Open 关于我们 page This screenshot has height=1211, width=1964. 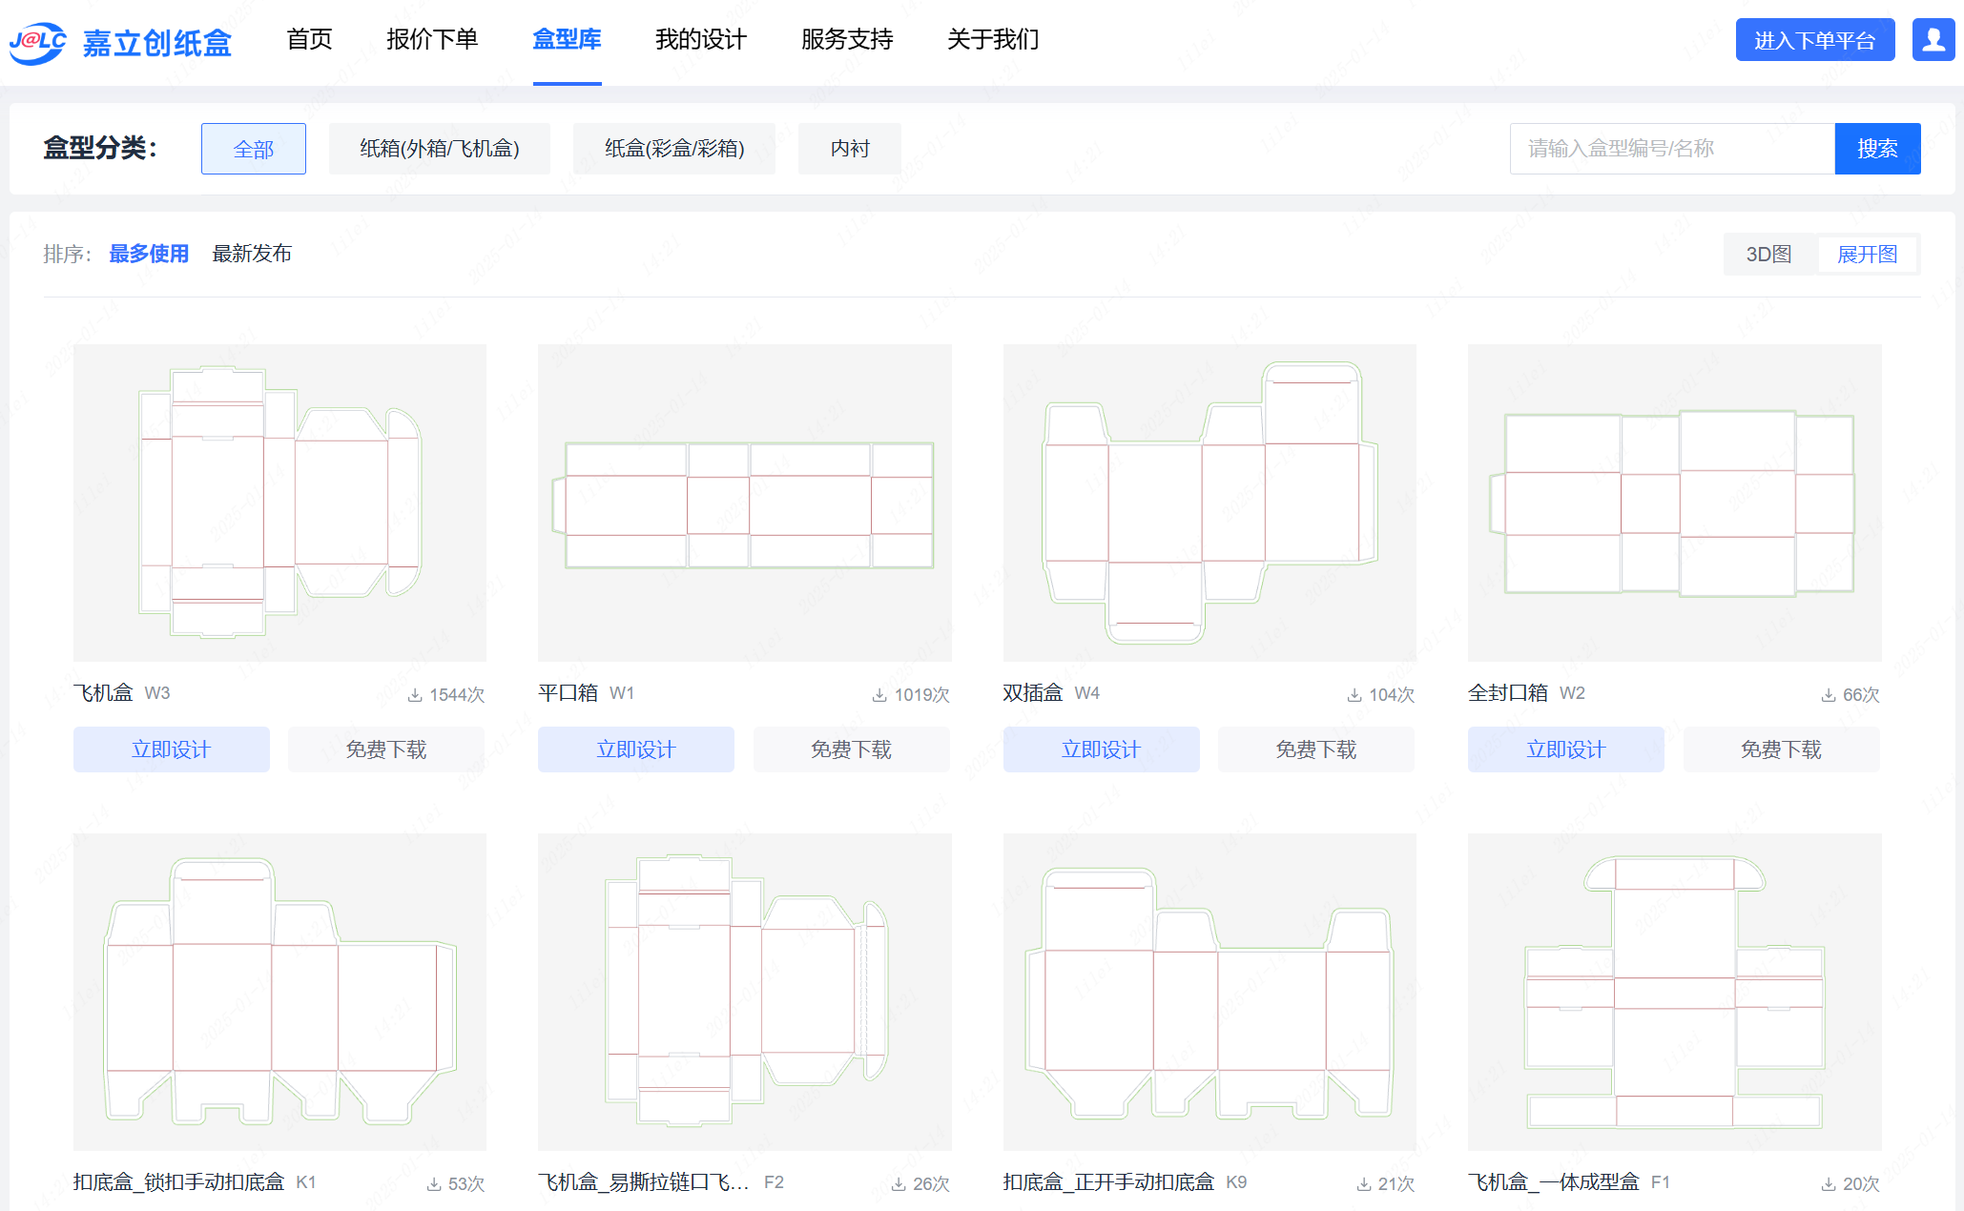[993, 39]
